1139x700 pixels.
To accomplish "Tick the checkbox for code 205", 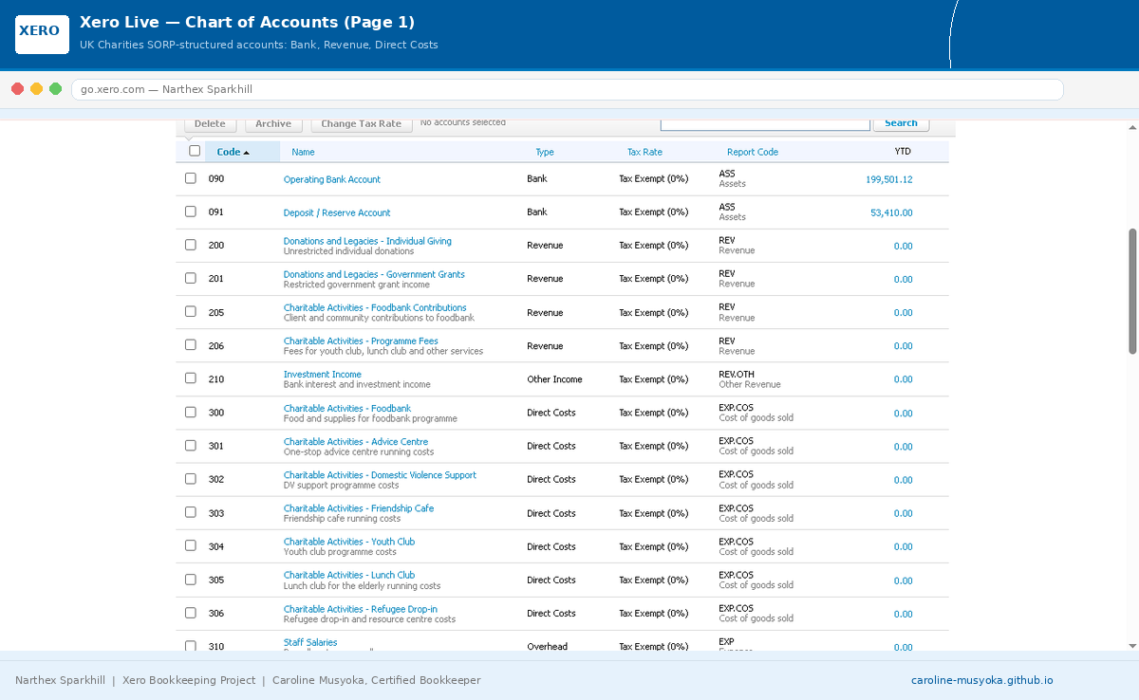I will (x=191, y=311).
